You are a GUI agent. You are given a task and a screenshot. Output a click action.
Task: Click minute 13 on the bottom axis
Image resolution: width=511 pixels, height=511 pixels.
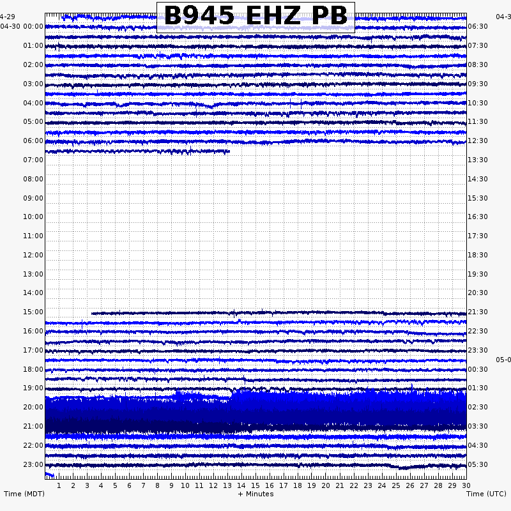(227, 485)
